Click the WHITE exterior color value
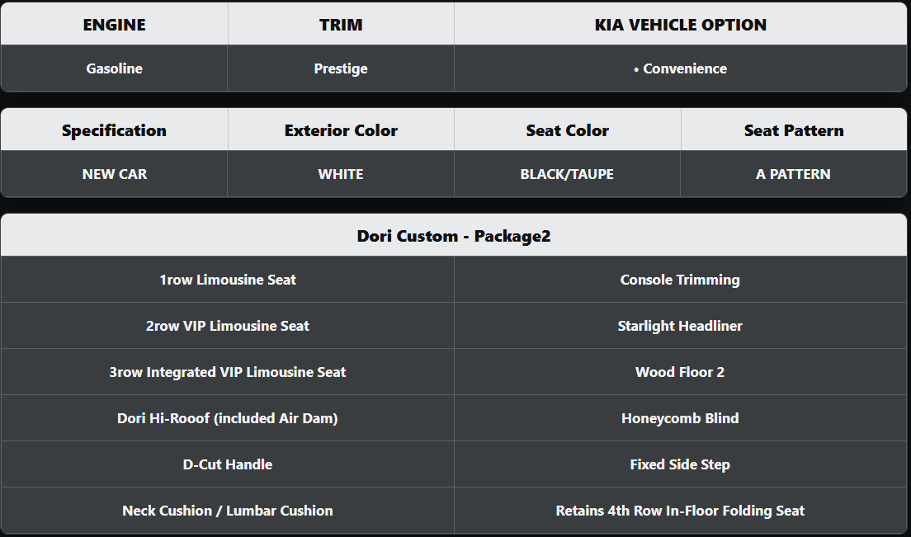Image resolution: width=911 pixels, height=537 pixels. pyautogui.click(x=341, y=174)
